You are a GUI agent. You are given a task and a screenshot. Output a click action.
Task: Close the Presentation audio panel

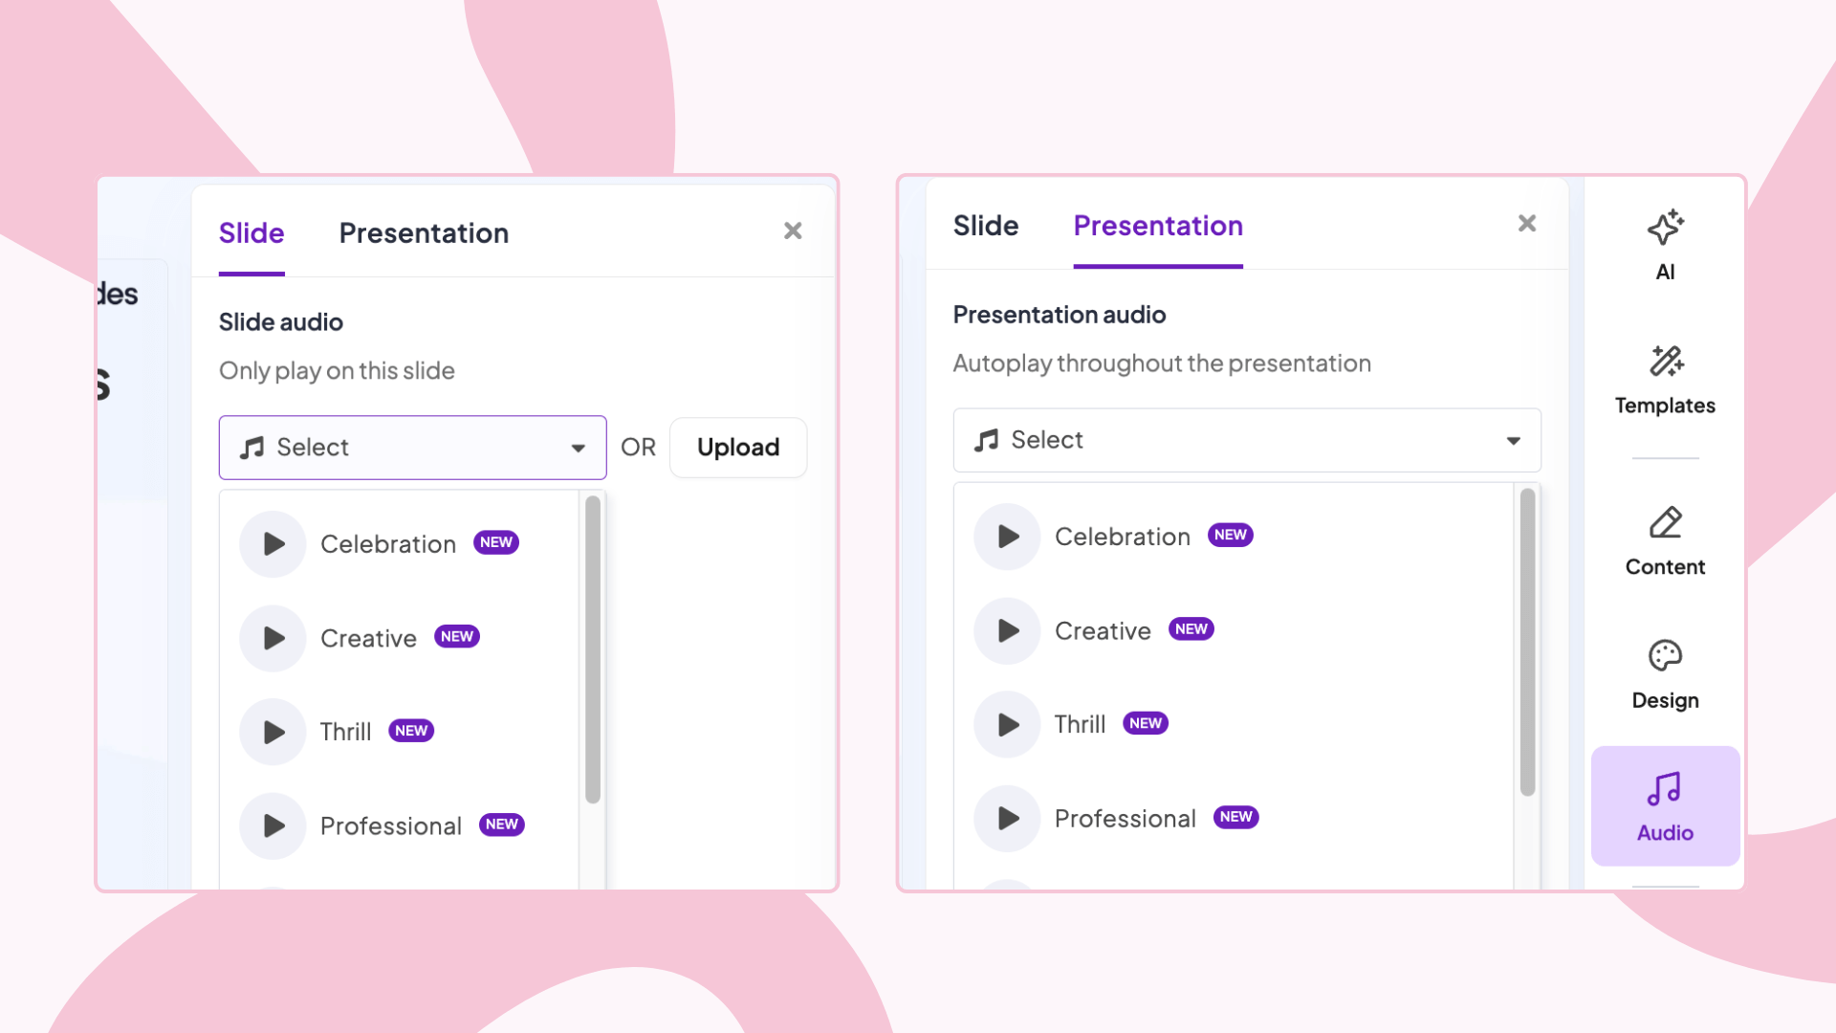tap(1527, 223)
